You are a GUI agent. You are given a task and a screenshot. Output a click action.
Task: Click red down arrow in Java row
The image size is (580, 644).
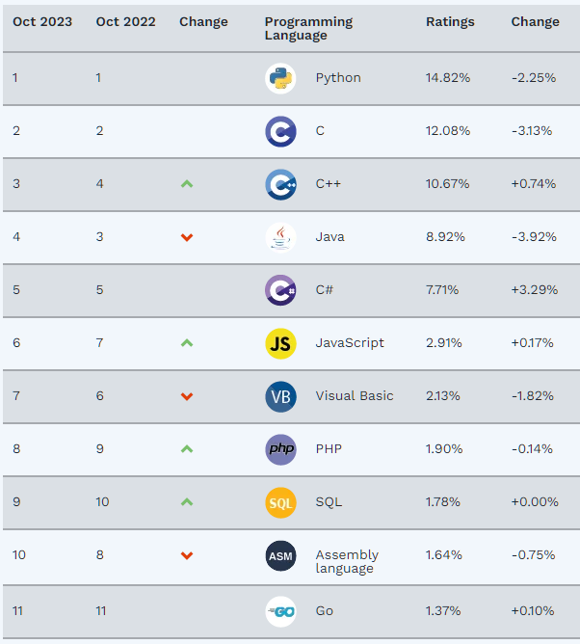(187, 237)
